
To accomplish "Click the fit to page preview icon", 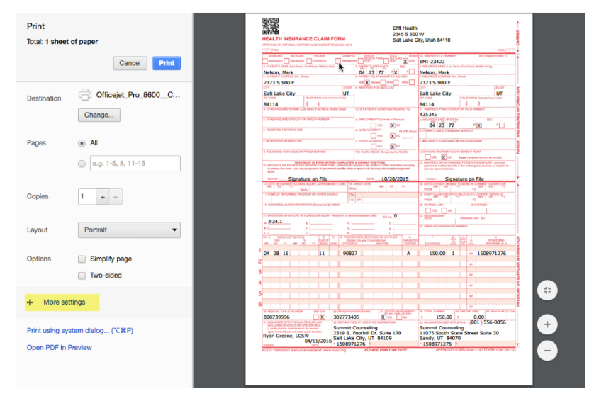I will pyautogui.click(x=547, y=290).
